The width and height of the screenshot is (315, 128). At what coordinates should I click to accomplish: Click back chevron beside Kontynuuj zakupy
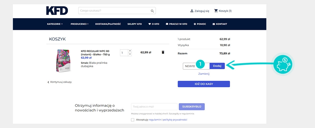coord(48,82)
